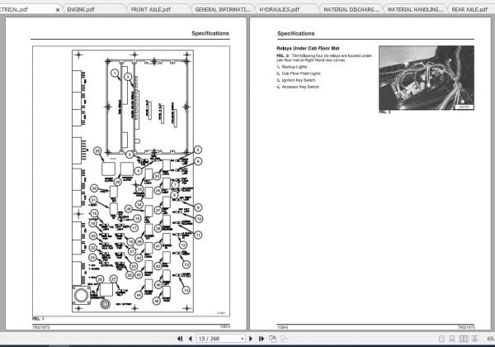495x347 pixels.
Task: Click callout number 28 in the diagram
Action: 97,151
